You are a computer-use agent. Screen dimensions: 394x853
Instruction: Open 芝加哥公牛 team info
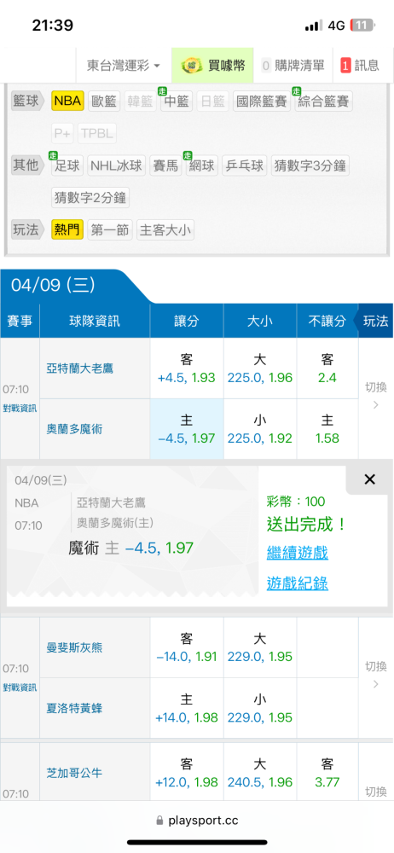coord(74,773)
